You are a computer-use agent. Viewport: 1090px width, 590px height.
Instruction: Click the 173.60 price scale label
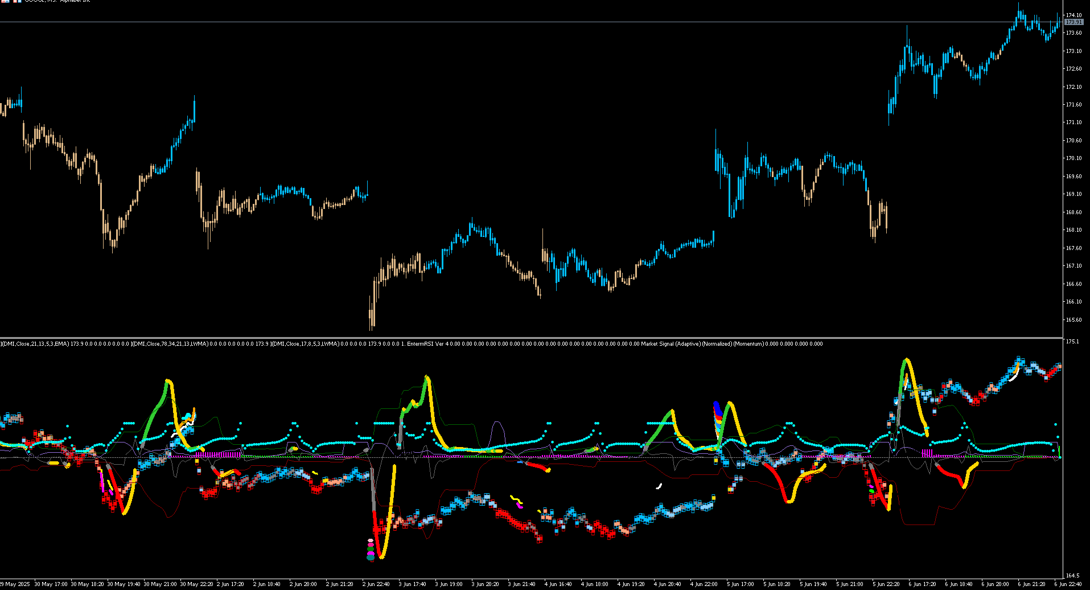coord(1073,33)
